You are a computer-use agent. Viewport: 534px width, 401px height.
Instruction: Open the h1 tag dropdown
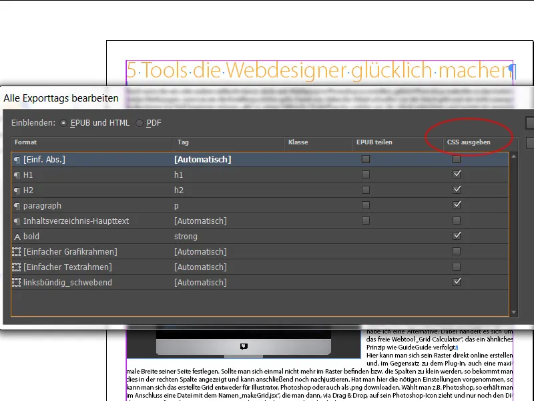(178, 175)
